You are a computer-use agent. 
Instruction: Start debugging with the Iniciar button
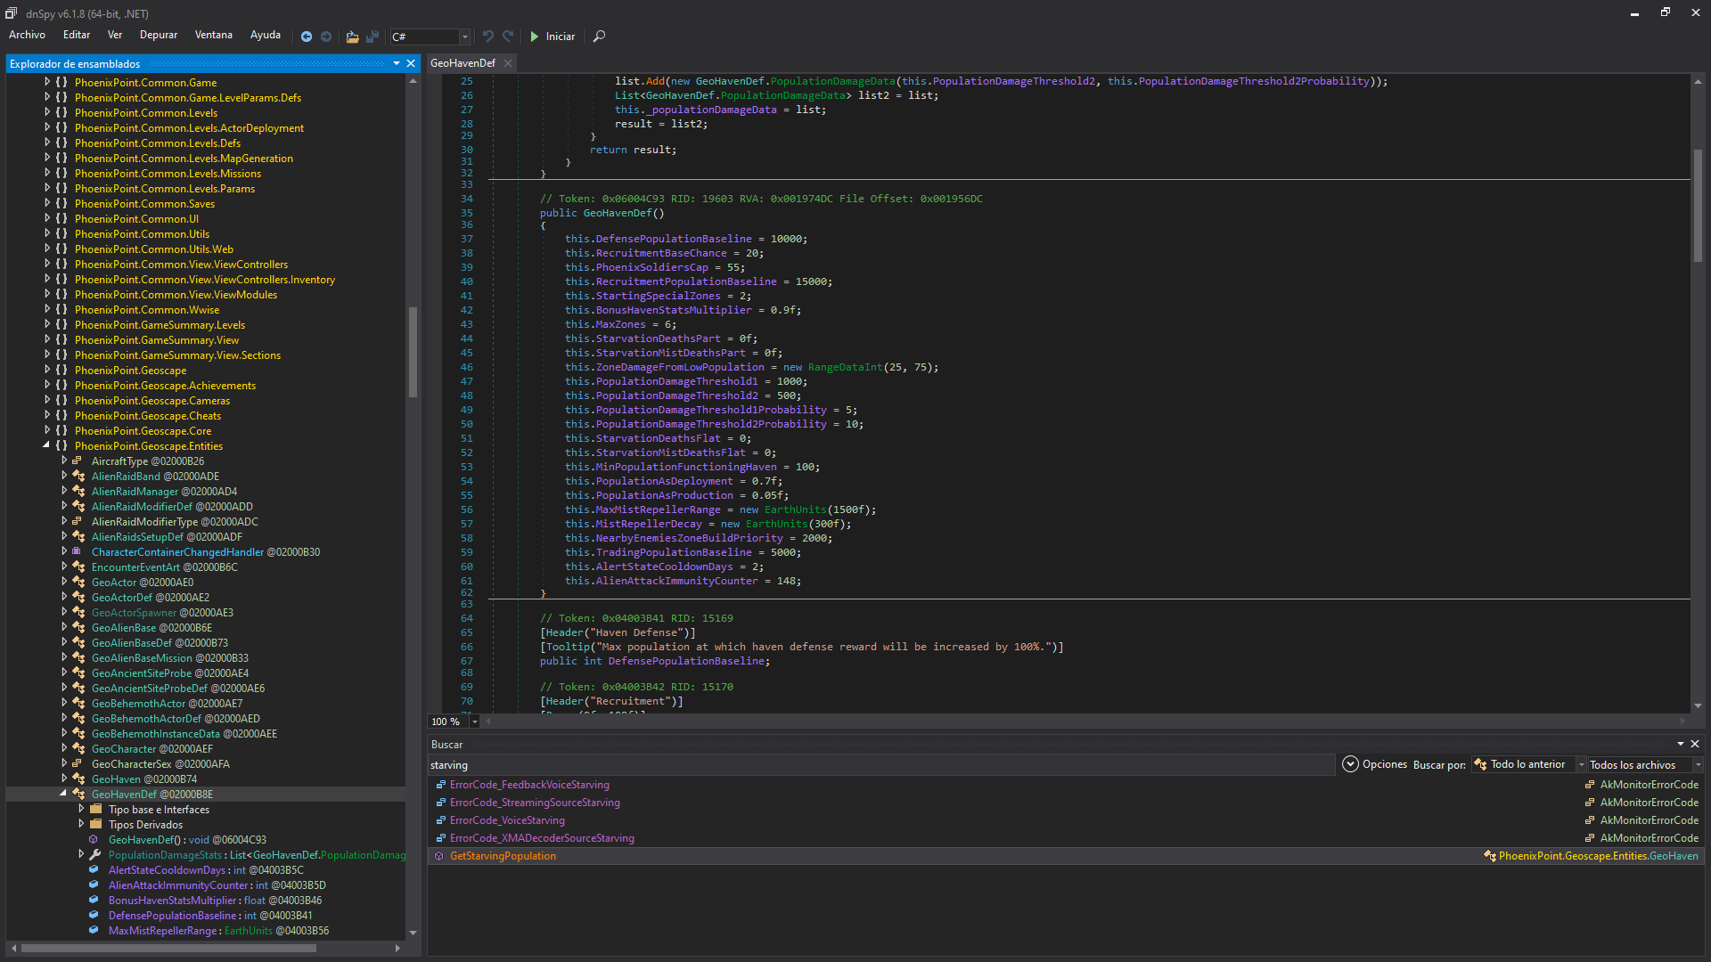tap(553, 37)
